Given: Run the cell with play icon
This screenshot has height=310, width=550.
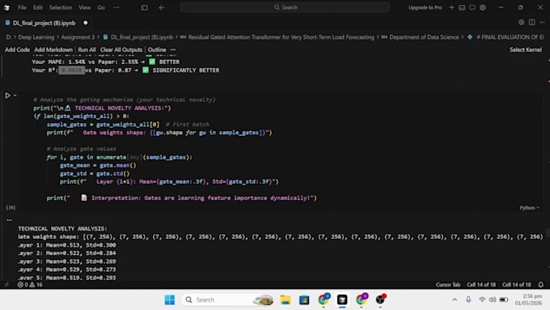Looking at the screenshot, I should [x=7, y=96].
